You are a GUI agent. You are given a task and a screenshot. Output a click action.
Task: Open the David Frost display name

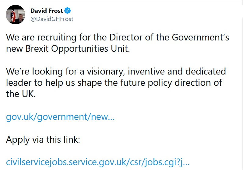point(47,11)
